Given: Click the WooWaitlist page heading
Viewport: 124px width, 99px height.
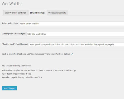Looking at the screenshot, I should point(12,4).
